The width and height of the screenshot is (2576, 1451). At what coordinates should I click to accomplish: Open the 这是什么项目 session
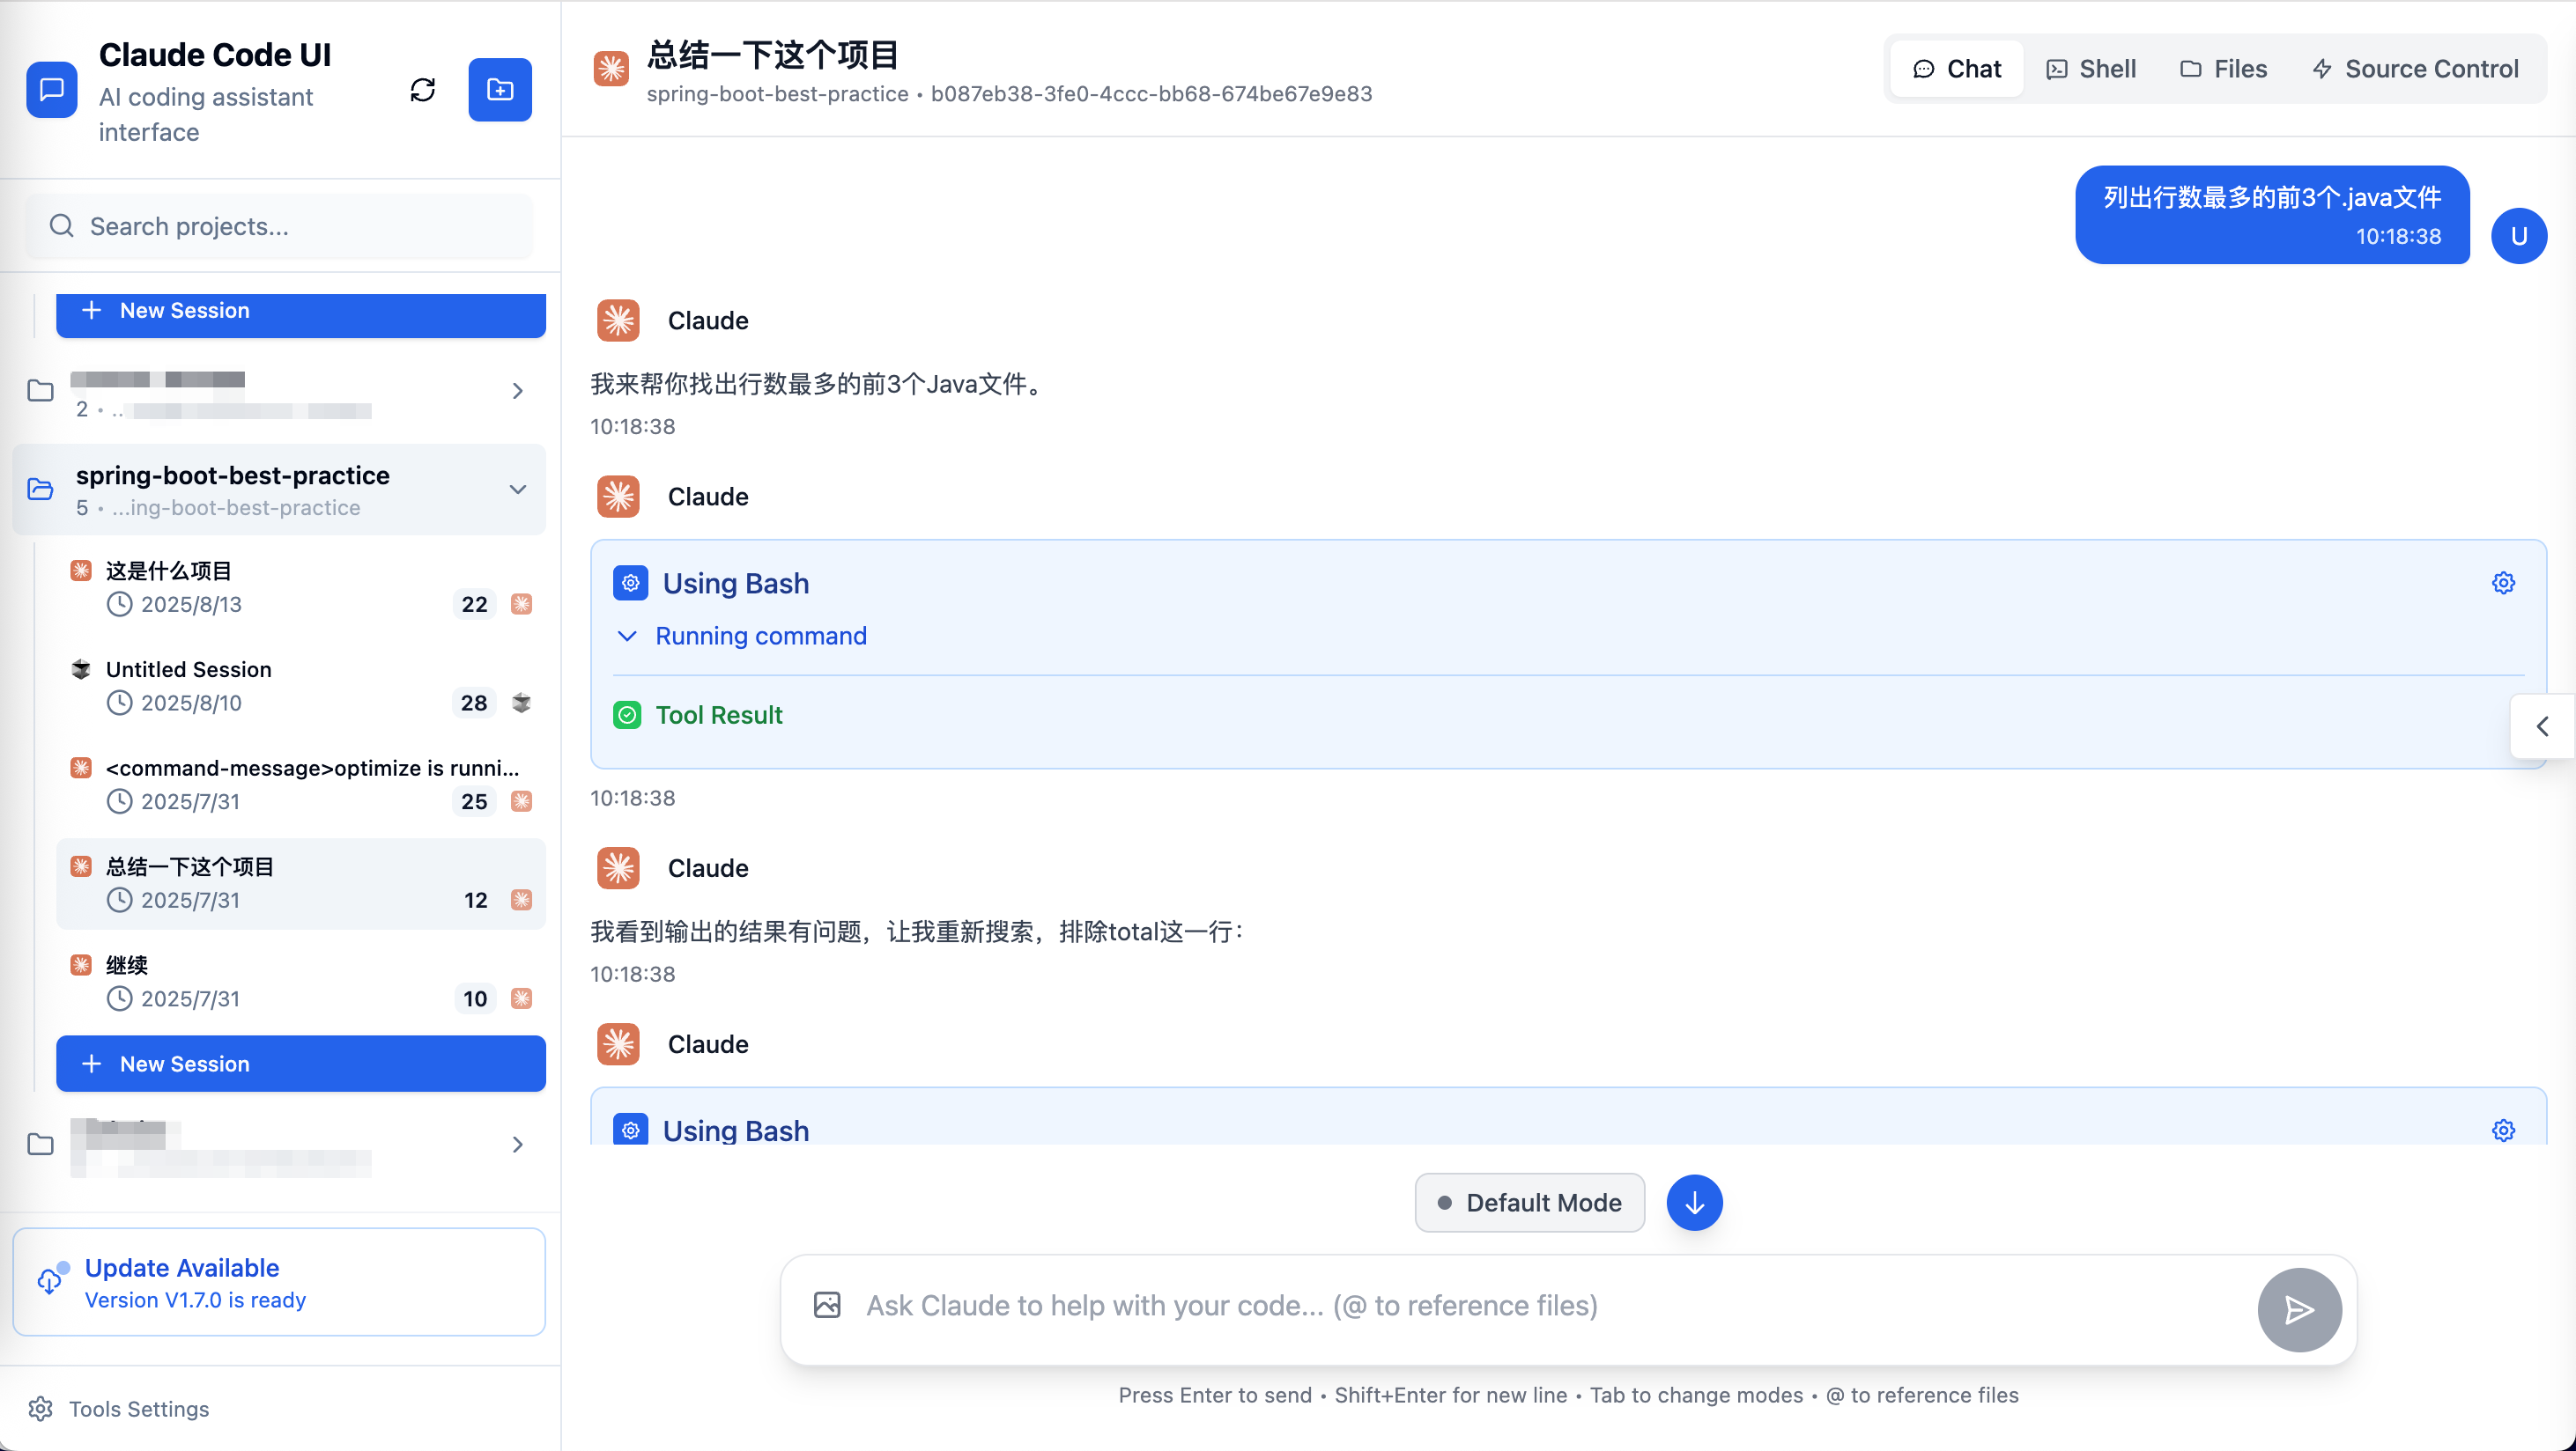[x=300, y=587]
